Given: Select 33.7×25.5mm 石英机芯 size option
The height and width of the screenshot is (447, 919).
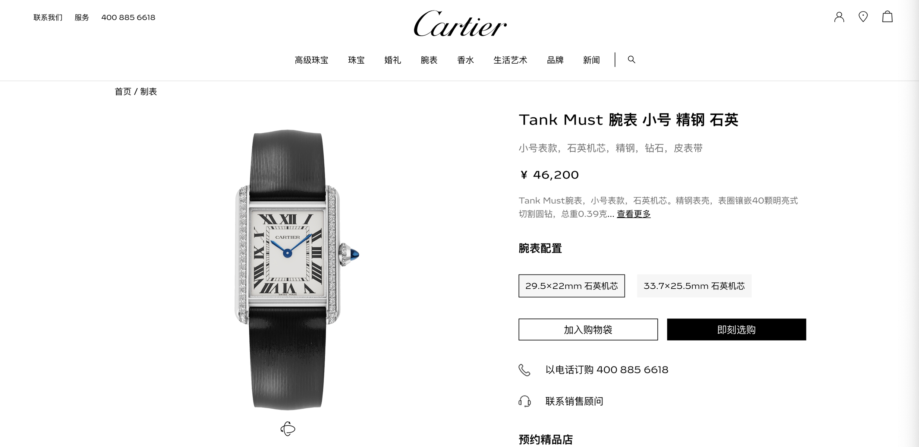Looking at the screenshot, I should pyautogui.click(x=694, y=286).
